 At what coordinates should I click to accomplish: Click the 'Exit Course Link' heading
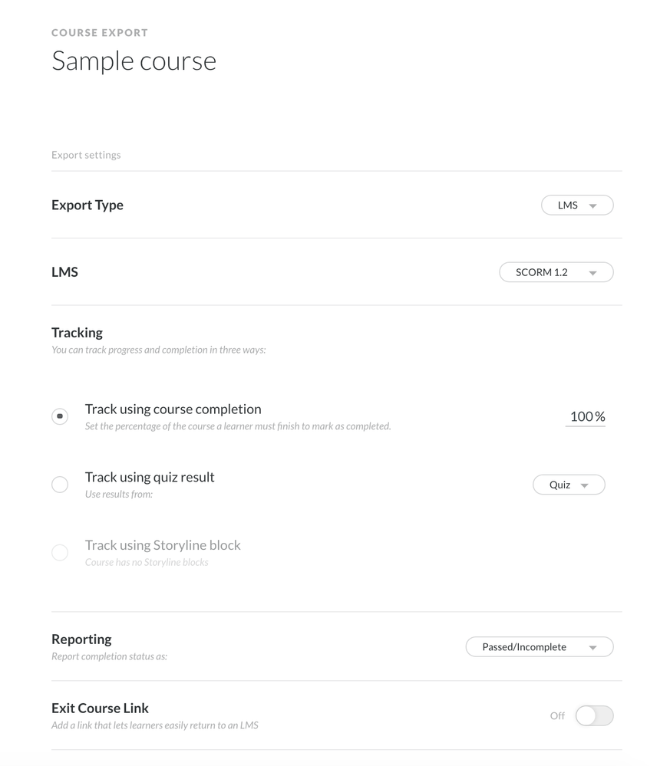(x=100, y=708)
